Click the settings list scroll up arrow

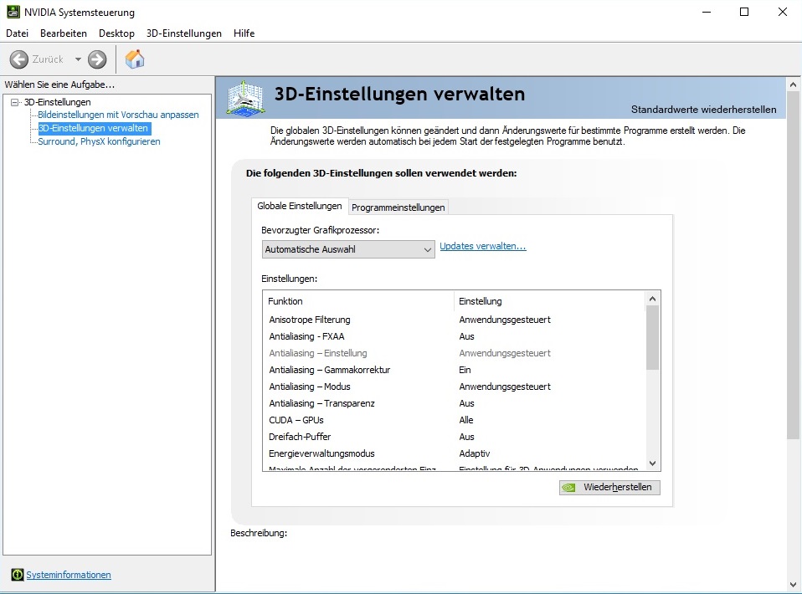coord(652,299)
